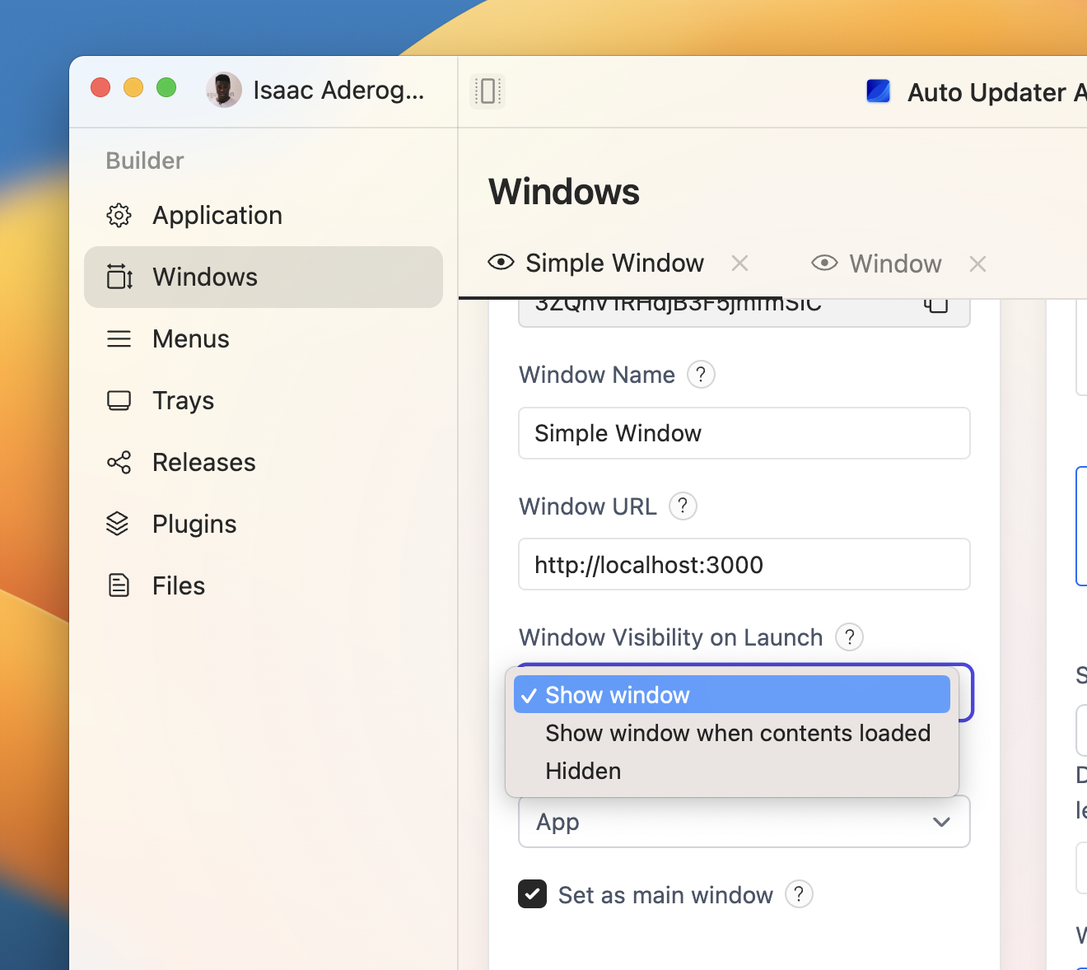This screenshot has height=970, width=1087.
Task: Open help for Window Name
Action: tap(701, 375)
